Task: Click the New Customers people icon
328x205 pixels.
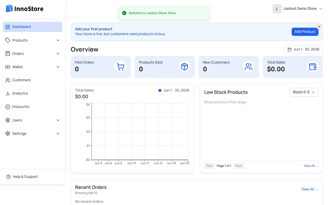Action: click(249, 67)
